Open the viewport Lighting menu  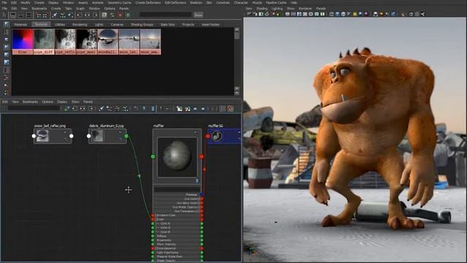277,9
